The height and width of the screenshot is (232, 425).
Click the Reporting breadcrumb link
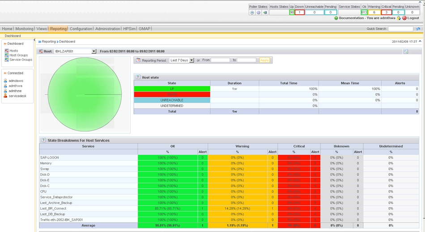point(49,42)
